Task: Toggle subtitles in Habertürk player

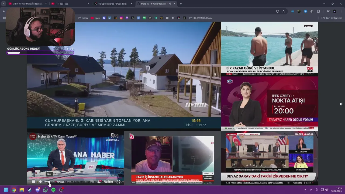Action: click(x=92, y=182)
